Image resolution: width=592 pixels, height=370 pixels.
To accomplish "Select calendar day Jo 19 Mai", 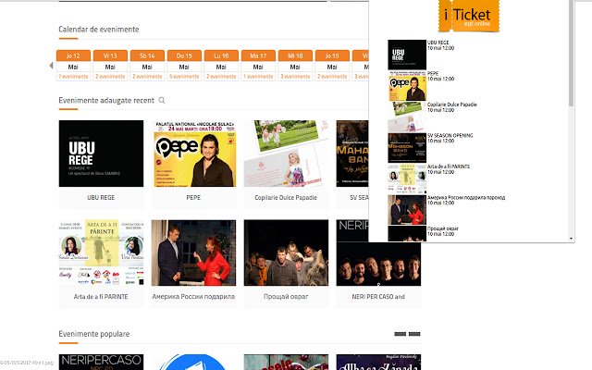I will point(332,66).
